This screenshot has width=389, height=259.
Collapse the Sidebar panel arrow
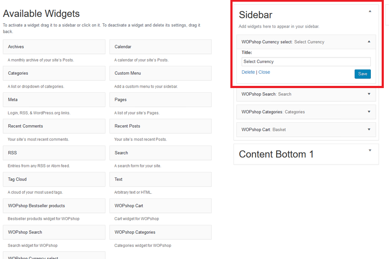click(370, 12)
